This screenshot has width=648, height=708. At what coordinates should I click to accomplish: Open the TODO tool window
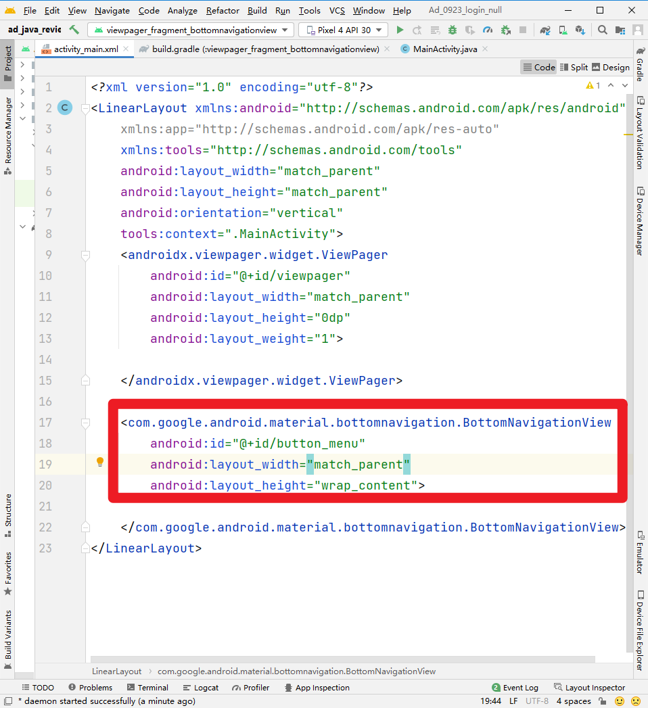[x=39, y=687]
